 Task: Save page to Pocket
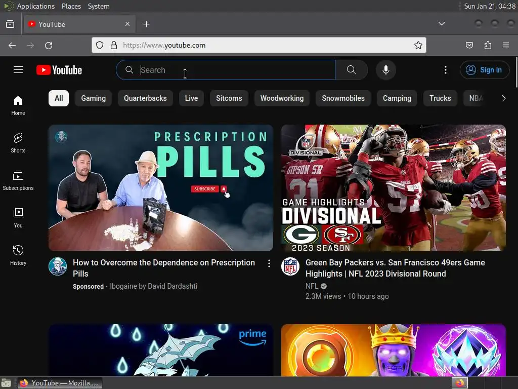click(x=469, y=45)
